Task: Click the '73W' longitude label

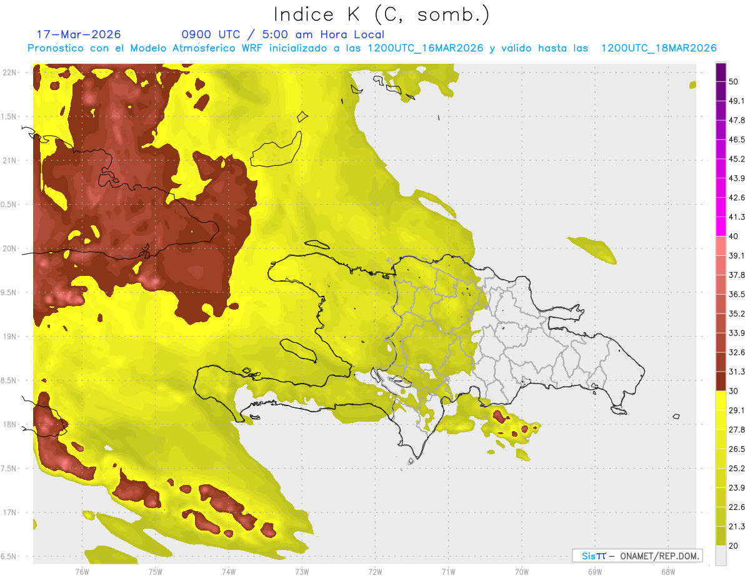Action: (302, 571)
